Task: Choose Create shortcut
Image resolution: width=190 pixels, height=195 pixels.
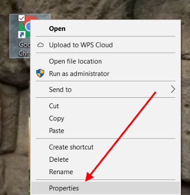Action: pos(105,147)
